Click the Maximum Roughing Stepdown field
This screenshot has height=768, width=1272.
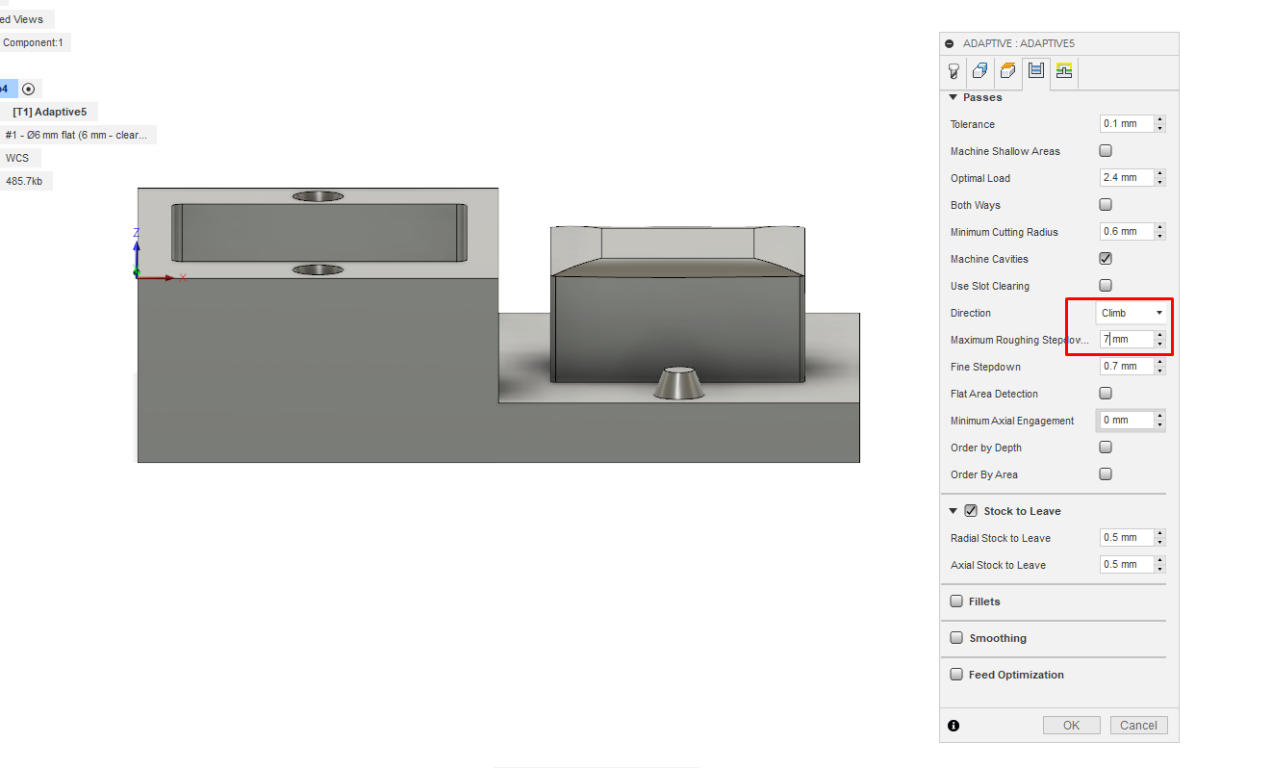[x=1127, y=340]
